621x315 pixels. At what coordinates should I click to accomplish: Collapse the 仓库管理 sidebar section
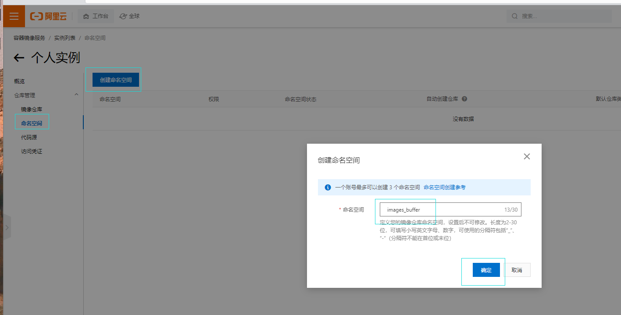[76, 95]
